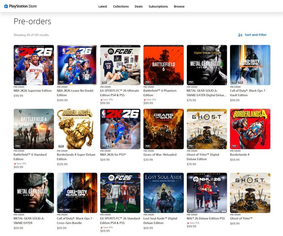Image resolution: width=283 pixels, height=236 pixels.
Task: Open Black Ops 7 Cross-Gen Bundle cover
Action: coord(77,193)
